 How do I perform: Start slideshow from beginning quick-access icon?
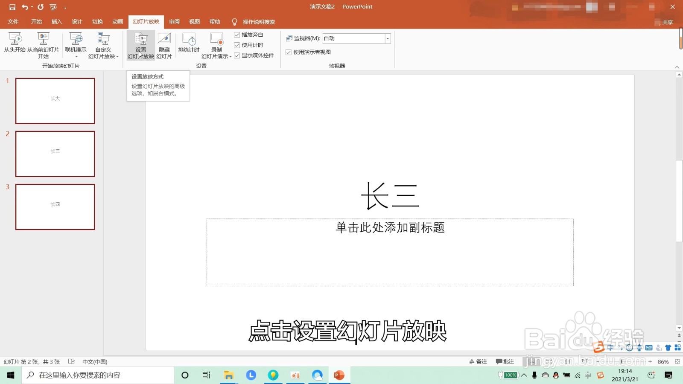click(53, 7)
